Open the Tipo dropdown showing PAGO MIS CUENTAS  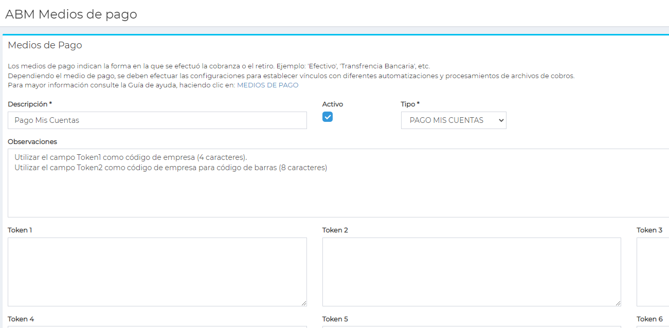coord(454,120)
